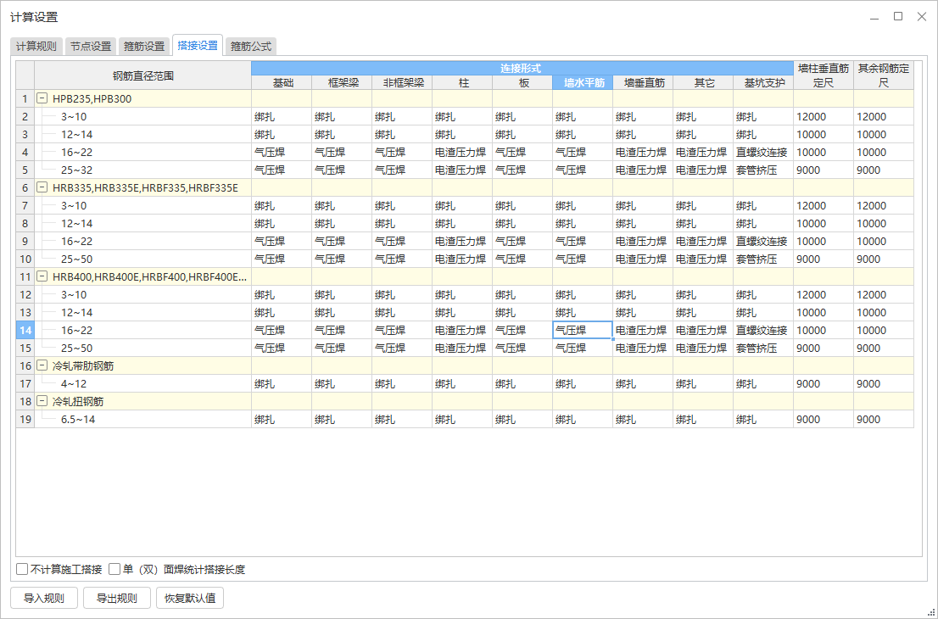
Task: Maximize the 计算设置 window
Action: pos(898,17)
